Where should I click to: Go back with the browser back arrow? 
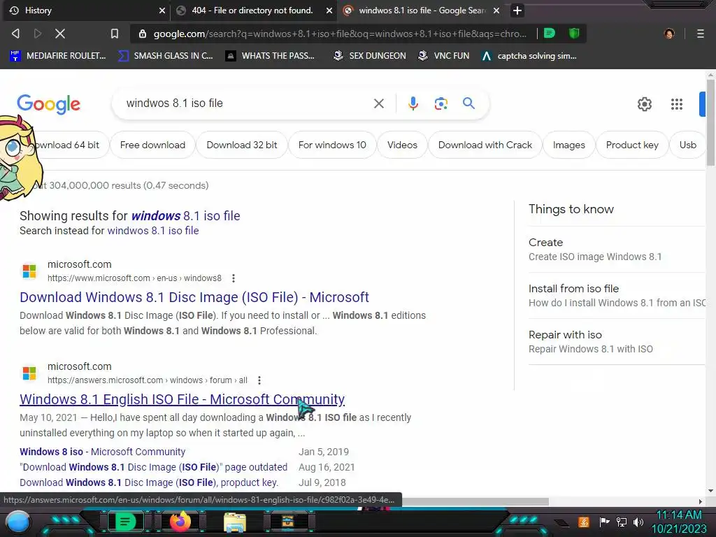(x=15, y=34)
